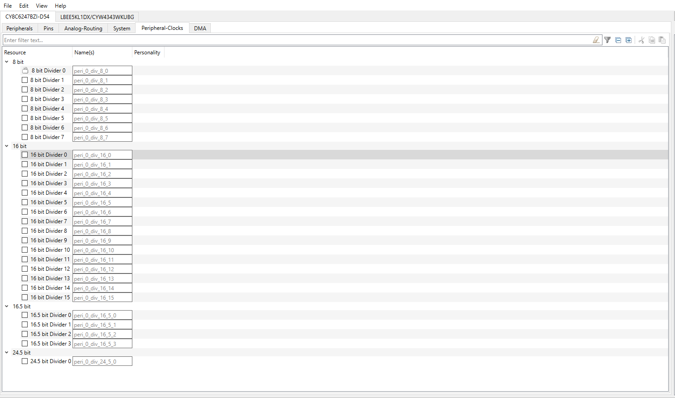The width and height of the screenshot is (675, 398).
Task: Open the Edit menu
Action: click(24, 5)
